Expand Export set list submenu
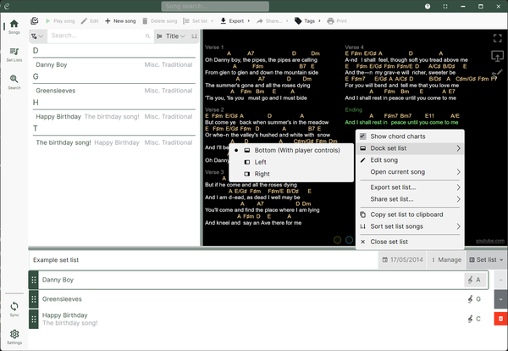The image size is (508, 351). (410, 187)
